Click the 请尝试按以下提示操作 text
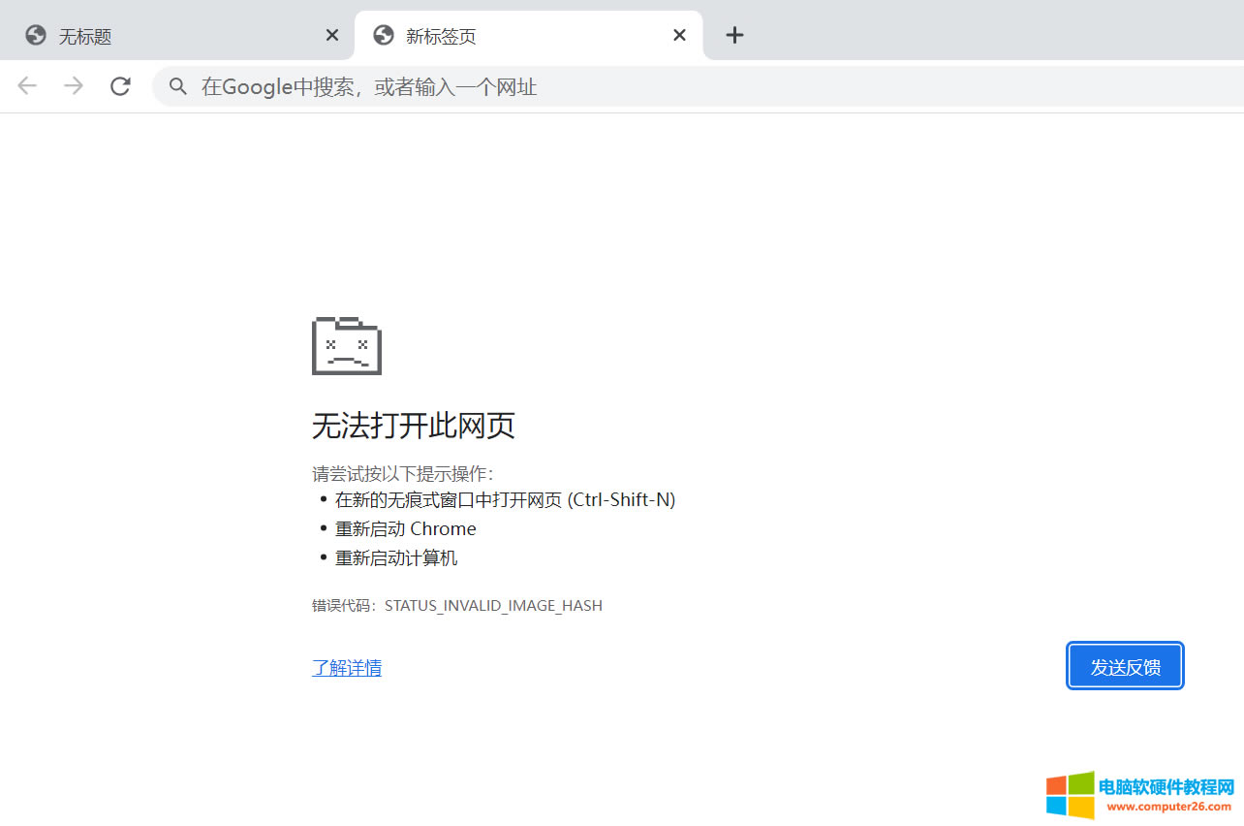The width and height of the screenshot is (1244, 826). (403, 474)
